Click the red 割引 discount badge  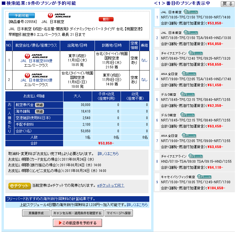click(106, 19)
